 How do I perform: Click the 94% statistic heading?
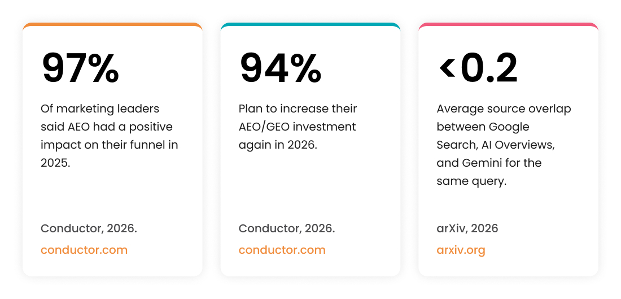[281, 68]
